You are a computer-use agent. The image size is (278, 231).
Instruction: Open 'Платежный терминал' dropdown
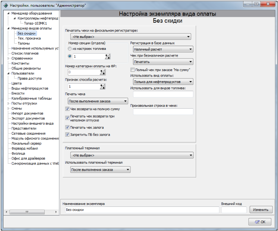pyautogui.click(x=132, y=155)
